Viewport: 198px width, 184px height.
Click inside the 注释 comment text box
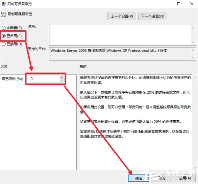pyautogui.click(x=120, y=35)
